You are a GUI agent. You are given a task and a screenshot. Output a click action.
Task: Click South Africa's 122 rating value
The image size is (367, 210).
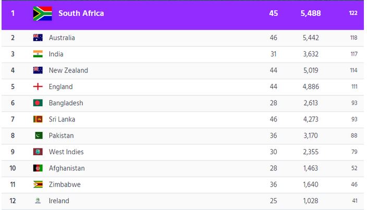(353, 14)
